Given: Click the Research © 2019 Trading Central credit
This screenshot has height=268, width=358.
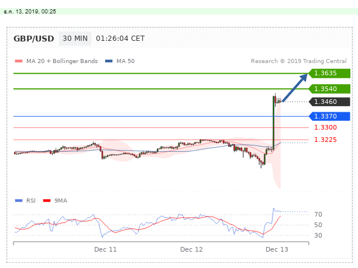Looking at the screenshot, I should coord(299,61).
